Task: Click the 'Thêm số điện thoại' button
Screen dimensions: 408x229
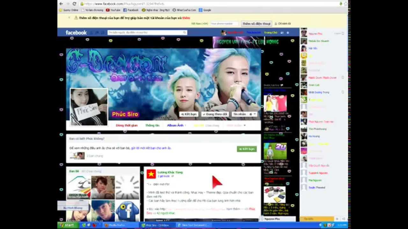Action: (x=256, y=24)
